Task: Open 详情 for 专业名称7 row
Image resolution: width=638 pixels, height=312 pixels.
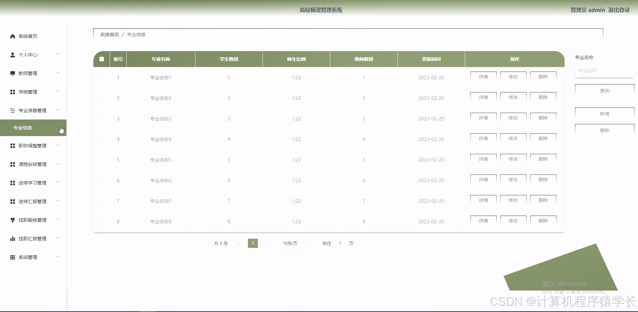Action: click(483, 200)
